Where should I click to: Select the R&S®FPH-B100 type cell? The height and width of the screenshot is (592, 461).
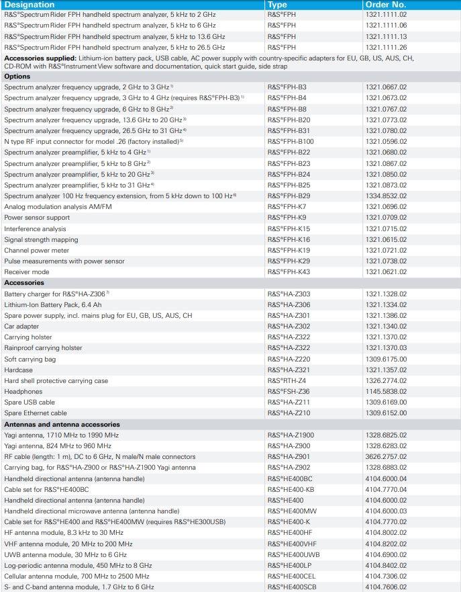pos(290,142)
